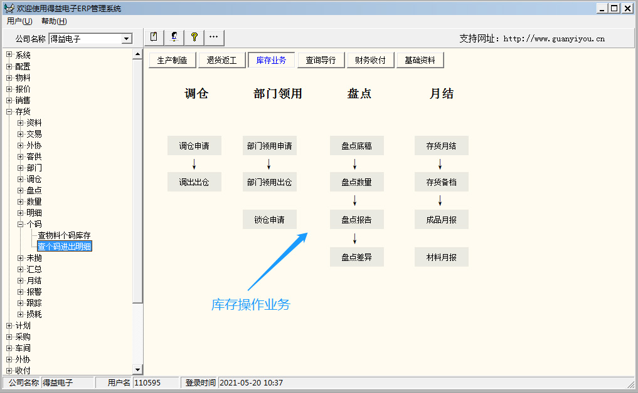This screenshot has height=393, width=638.
Task: Expand the 盘点 node in the tree
Action: pos(21,190)
